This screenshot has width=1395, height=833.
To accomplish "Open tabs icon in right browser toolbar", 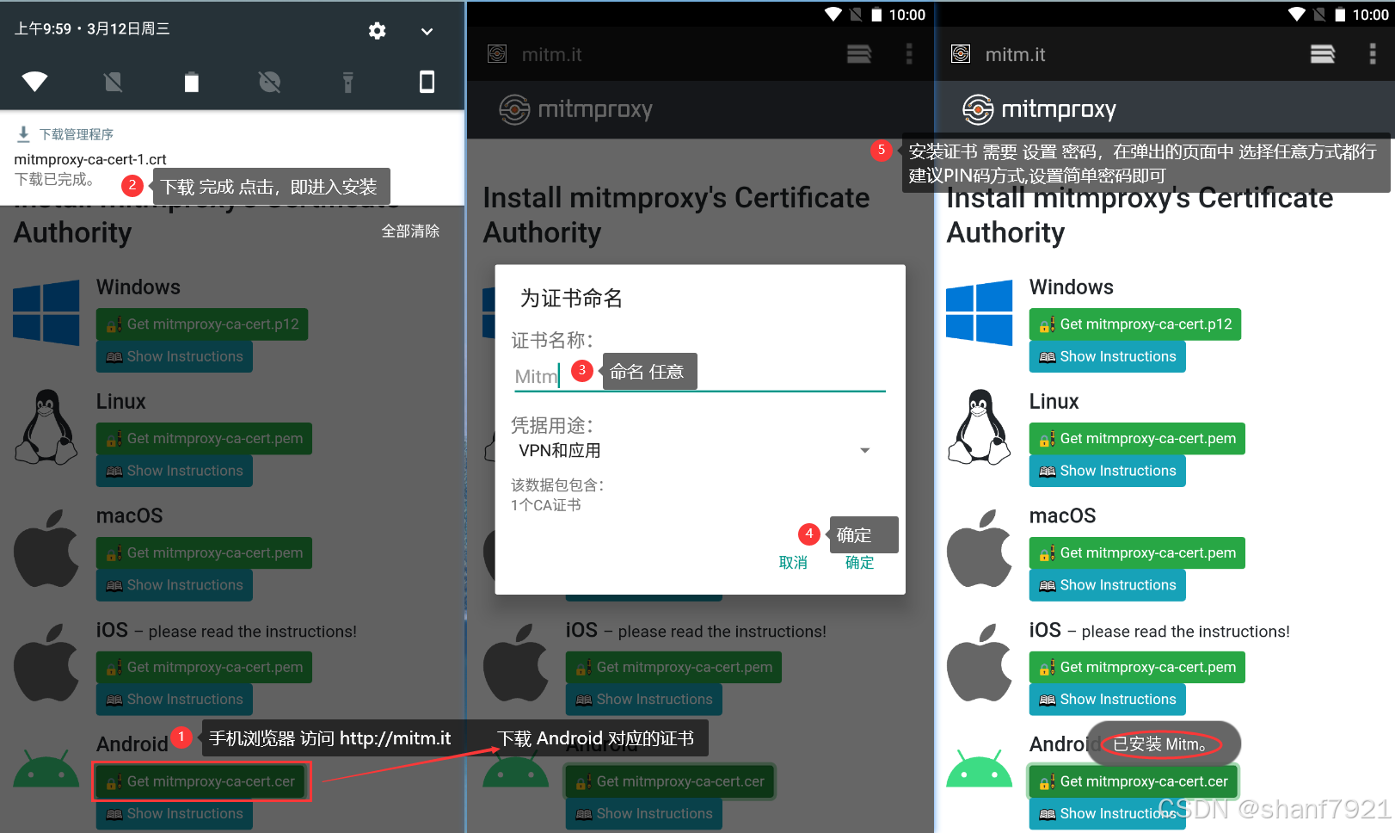I will pos(1323,54).
